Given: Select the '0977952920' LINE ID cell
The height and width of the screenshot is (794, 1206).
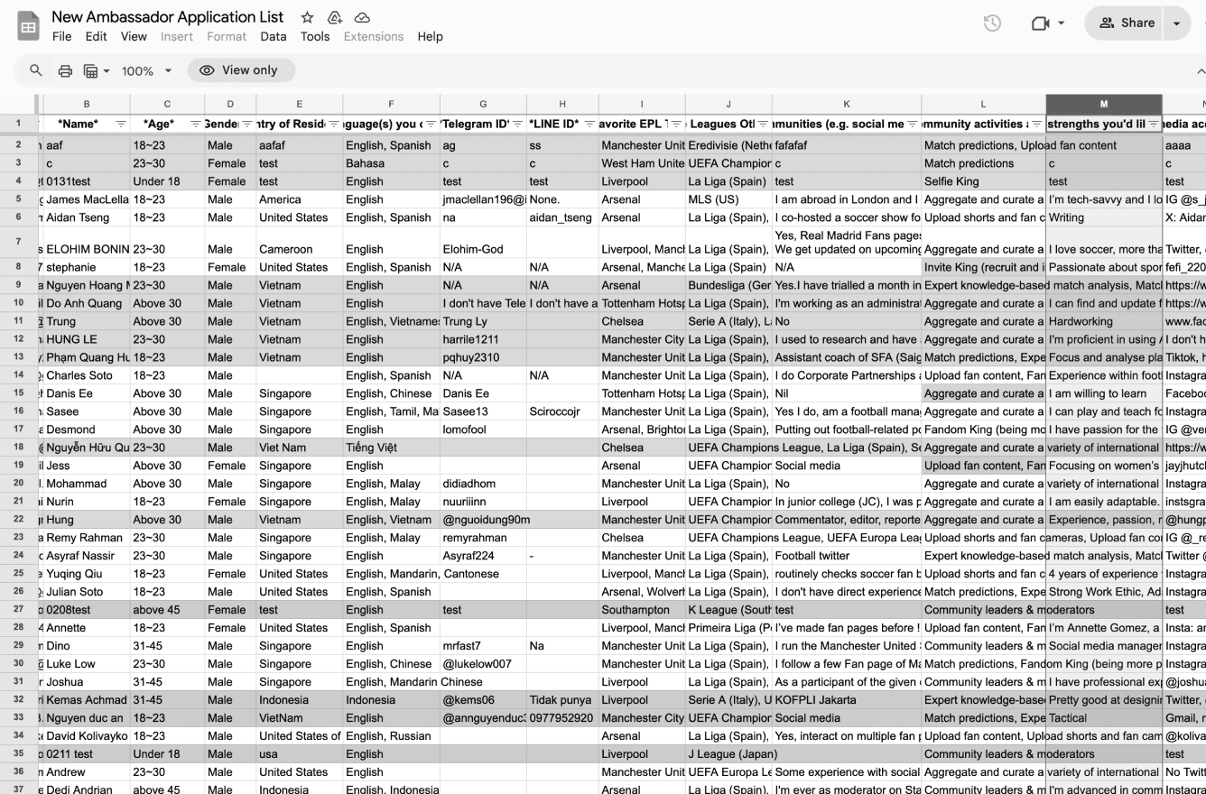Looking at the screenshot, I should coord(562,718).
